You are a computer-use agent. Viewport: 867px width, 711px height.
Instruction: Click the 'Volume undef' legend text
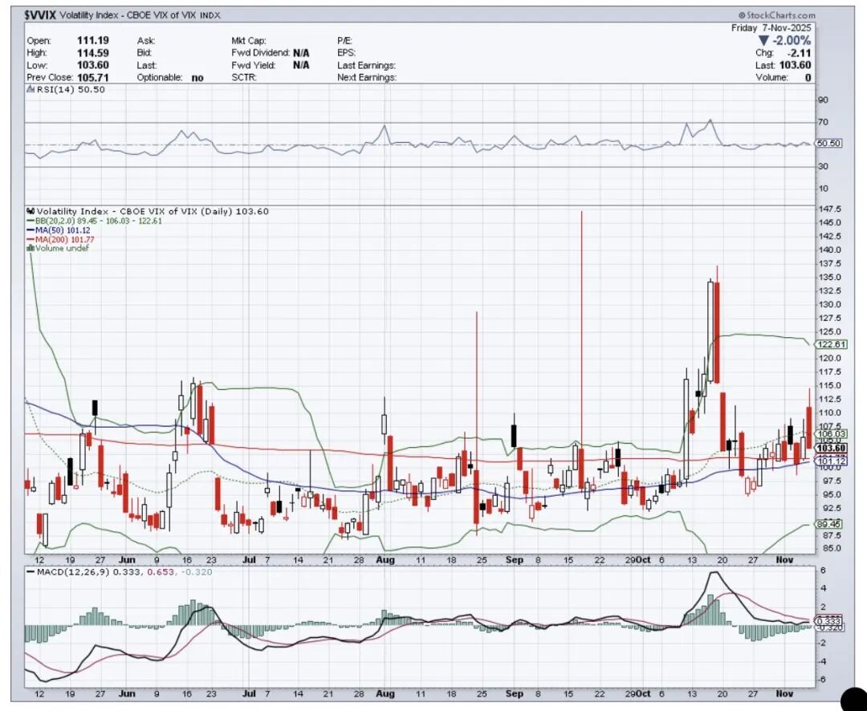coord(62,248)
